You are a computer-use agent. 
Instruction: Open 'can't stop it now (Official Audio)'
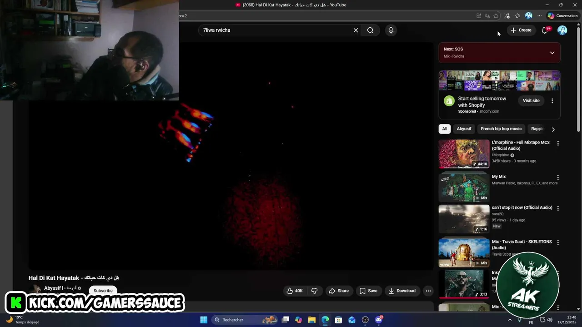[x=522, y=208]
